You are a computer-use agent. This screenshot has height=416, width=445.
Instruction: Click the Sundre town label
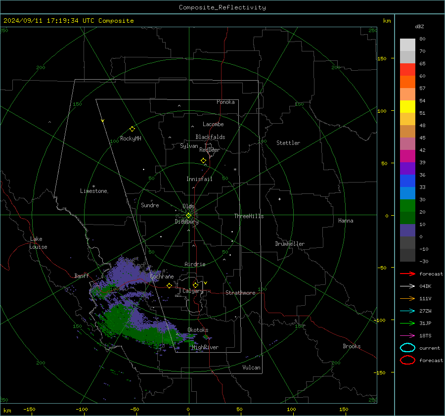pos(150,205)
